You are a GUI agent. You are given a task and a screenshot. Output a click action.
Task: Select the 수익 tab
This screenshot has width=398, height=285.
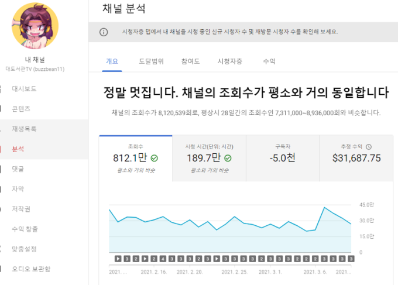click(269, 61)
